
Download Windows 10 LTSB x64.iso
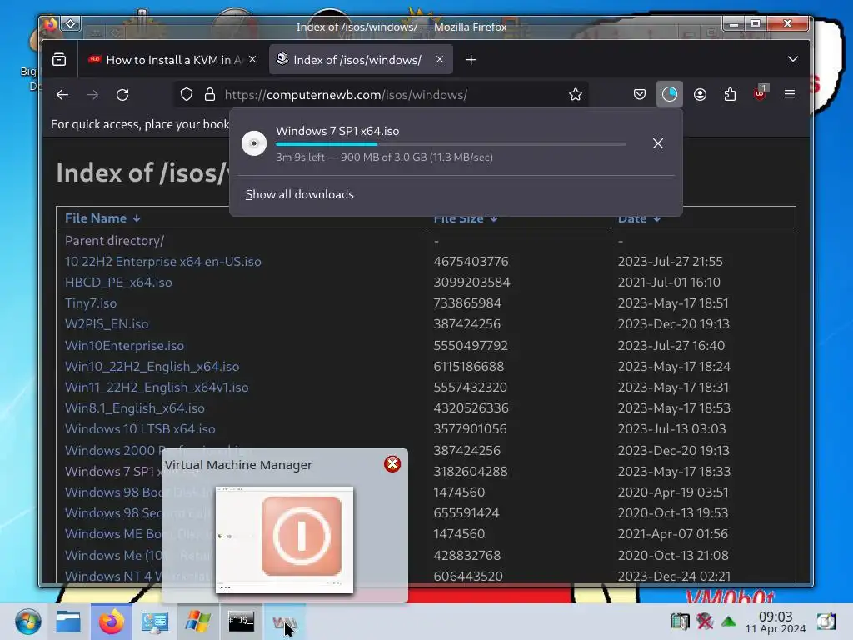[140, 429]
